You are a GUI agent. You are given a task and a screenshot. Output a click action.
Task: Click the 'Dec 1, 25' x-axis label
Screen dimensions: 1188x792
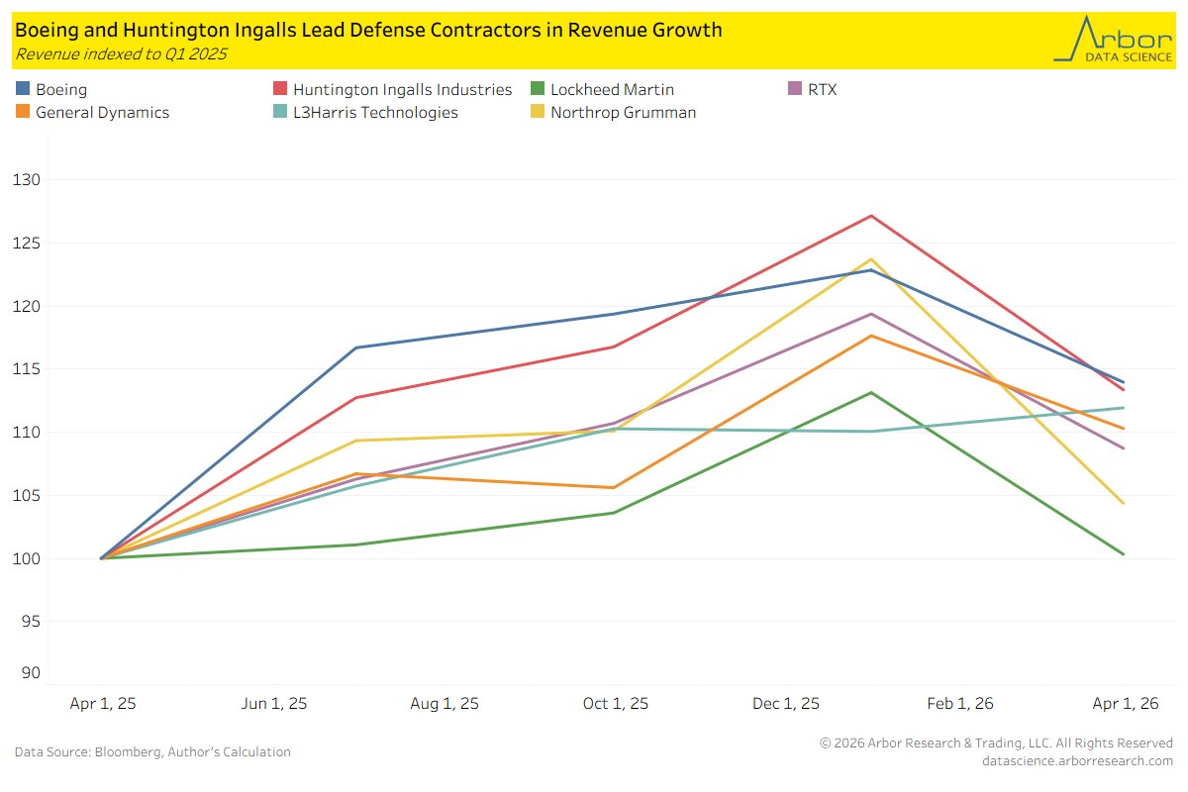point(787,704)
